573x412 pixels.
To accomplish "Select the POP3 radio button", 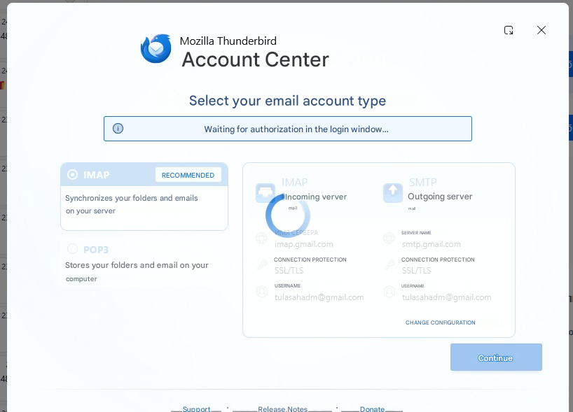I will coord(72,249).
